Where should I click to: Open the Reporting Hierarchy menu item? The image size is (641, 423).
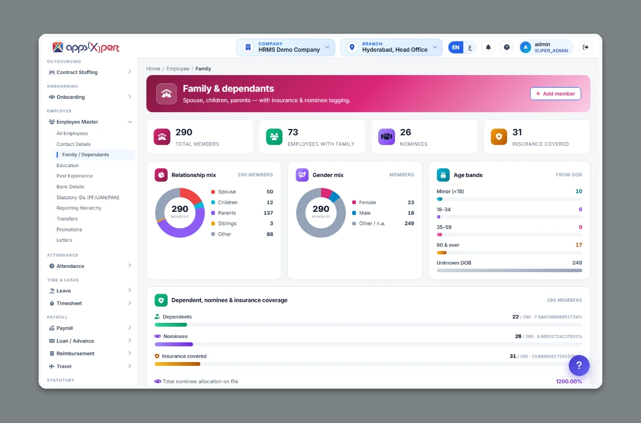(x=79, y=208)
